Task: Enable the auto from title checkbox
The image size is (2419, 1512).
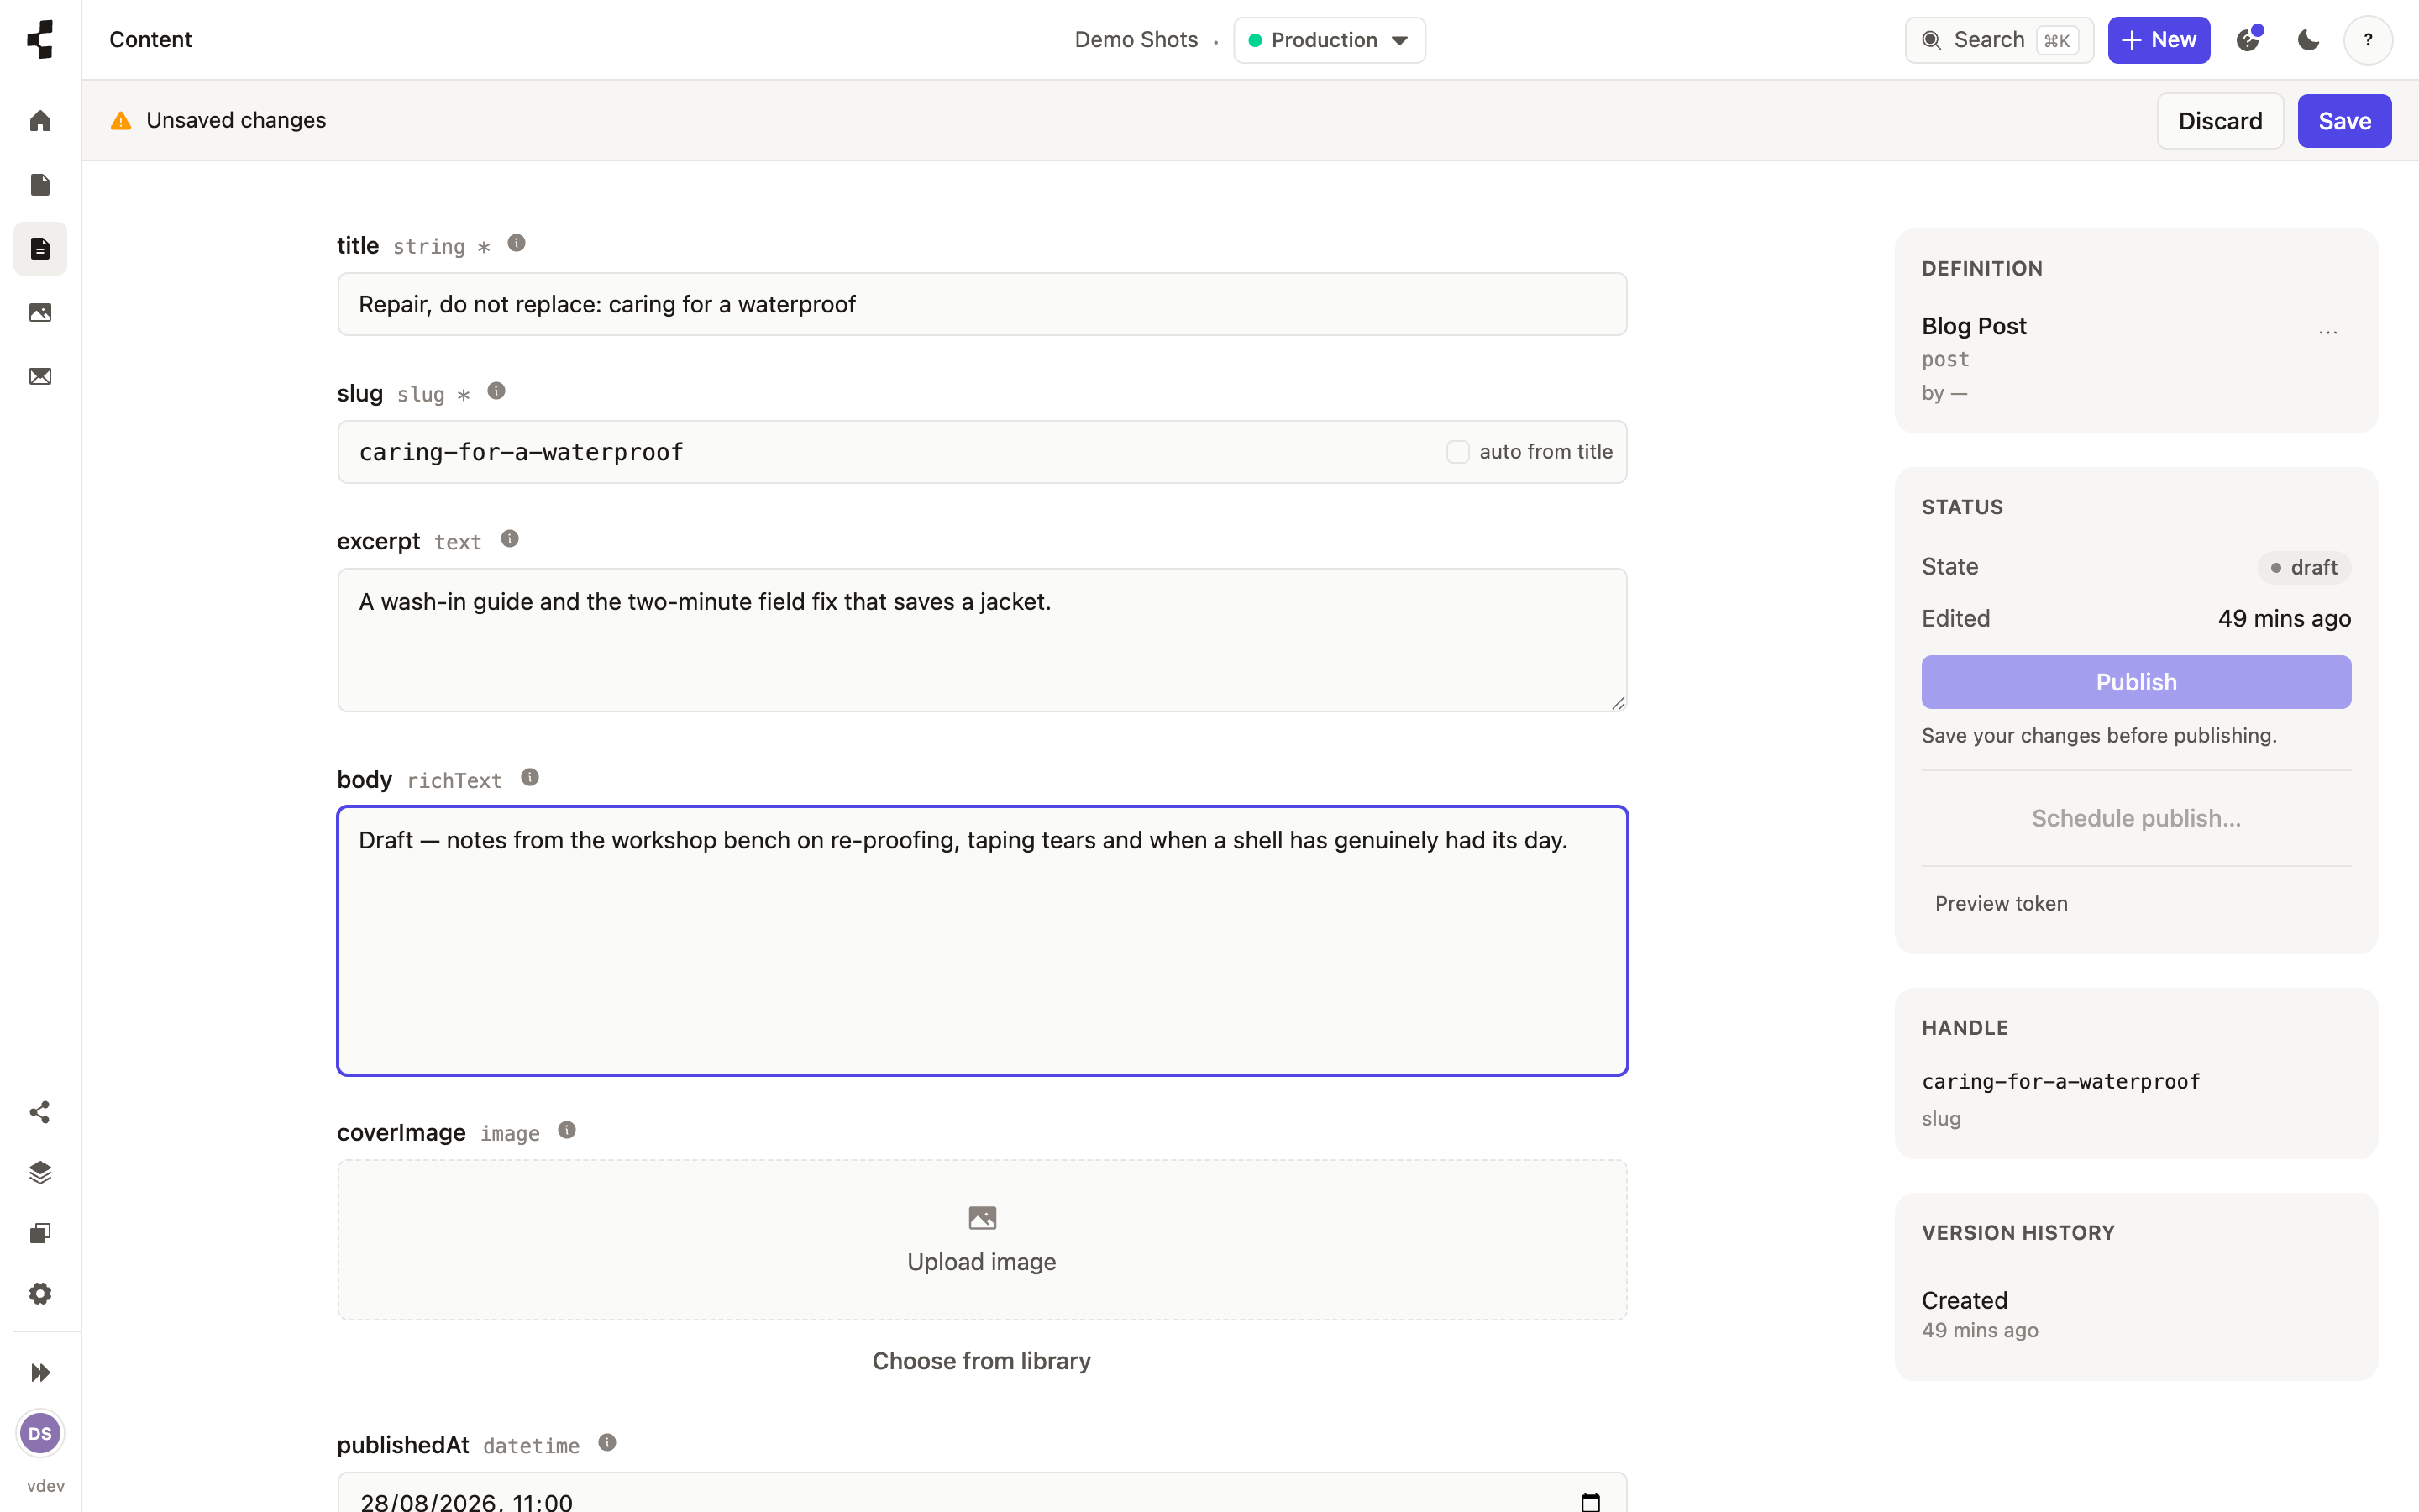Action: 1458,452
